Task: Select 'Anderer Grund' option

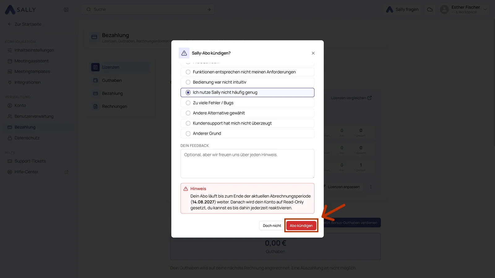Action: click(247, 133)
